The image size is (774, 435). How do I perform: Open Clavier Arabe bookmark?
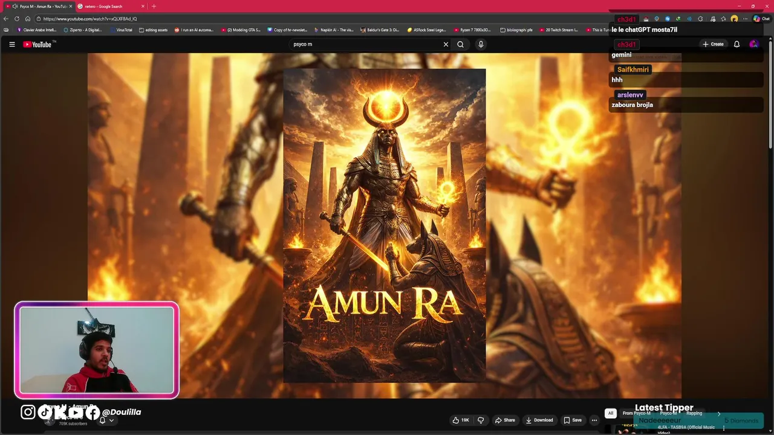(37, 30)
